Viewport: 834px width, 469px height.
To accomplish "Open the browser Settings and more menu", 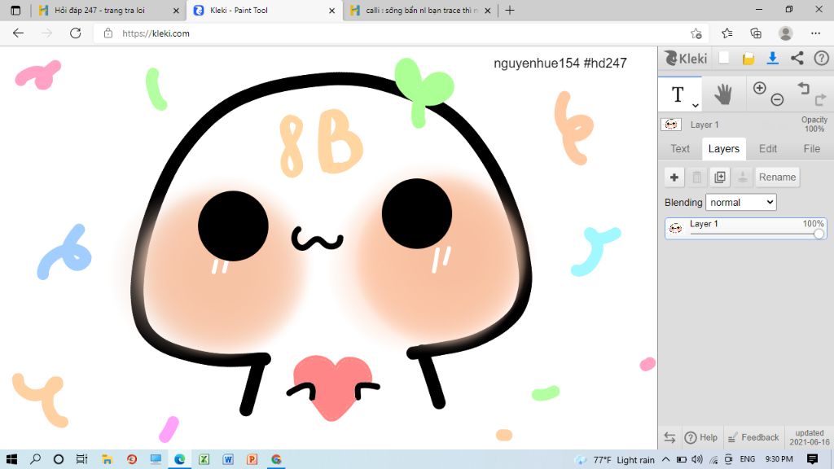I will click(x=815, y=33).
